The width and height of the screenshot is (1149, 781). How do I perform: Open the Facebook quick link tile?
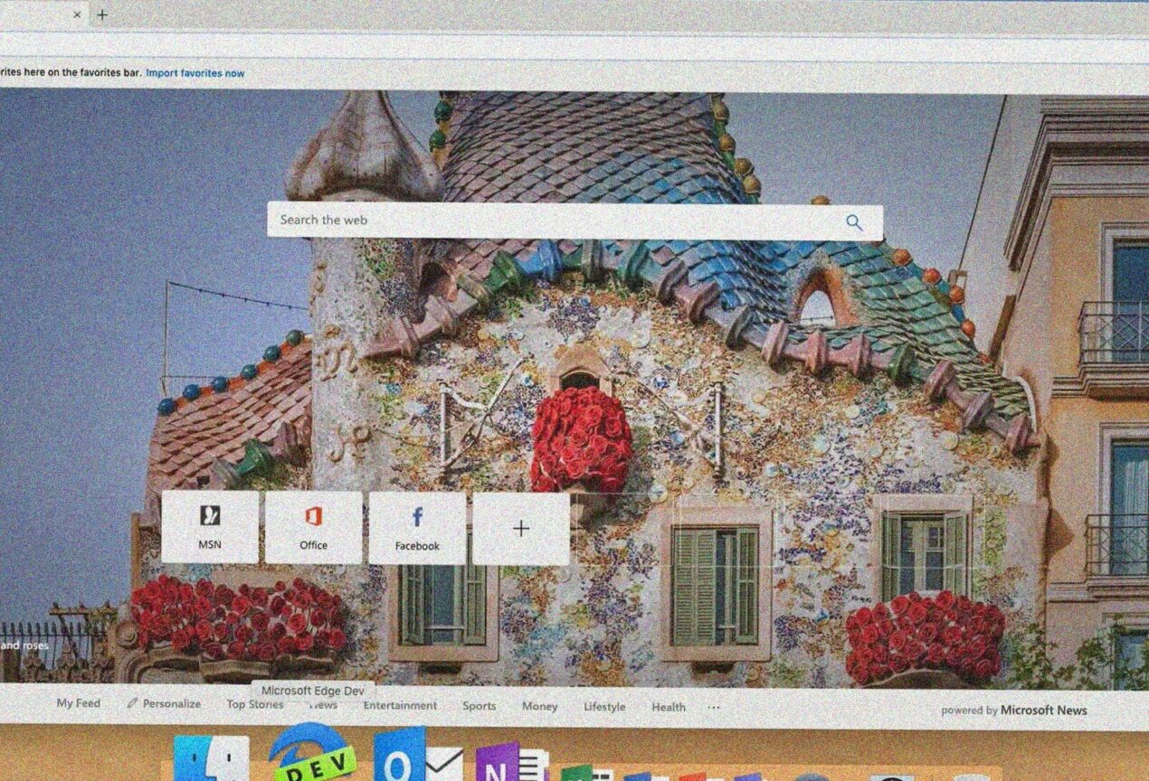(x=416, y=529)
